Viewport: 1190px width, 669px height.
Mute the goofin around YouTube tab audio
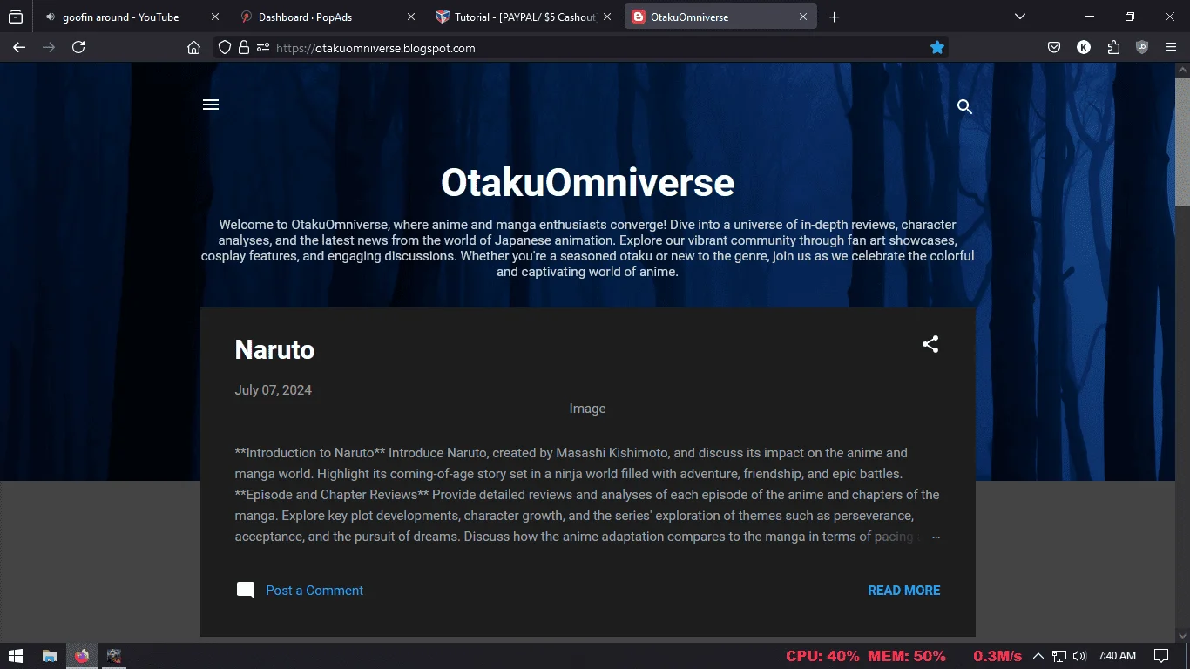pyautogui.click(x=51, y=17)
